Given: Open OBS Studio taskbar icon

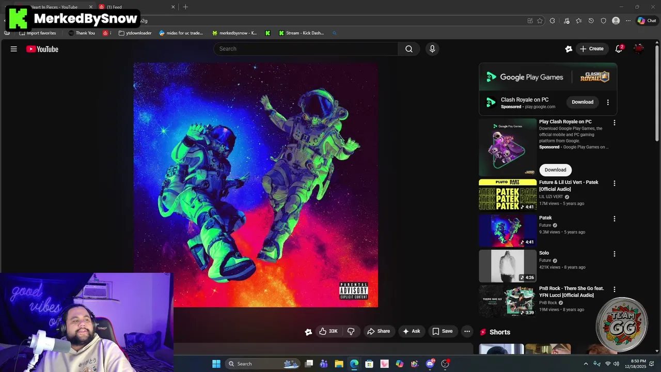Looking at the screenshot, I should pos(445,364).
